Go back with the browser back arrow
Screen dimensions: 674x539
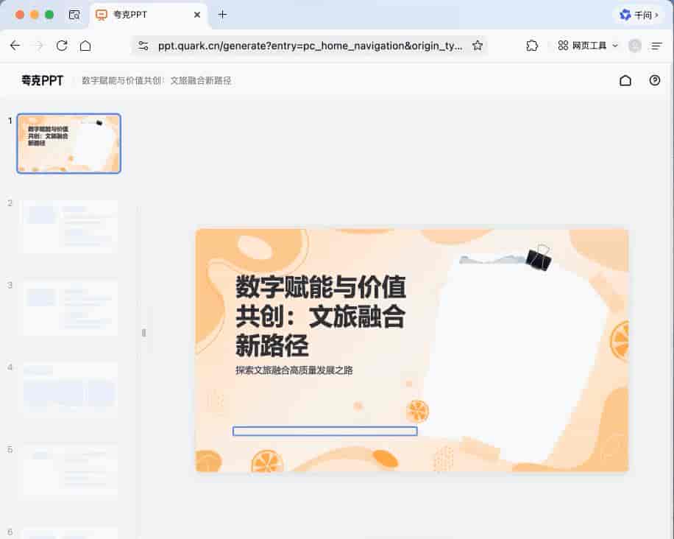point(15,46)
